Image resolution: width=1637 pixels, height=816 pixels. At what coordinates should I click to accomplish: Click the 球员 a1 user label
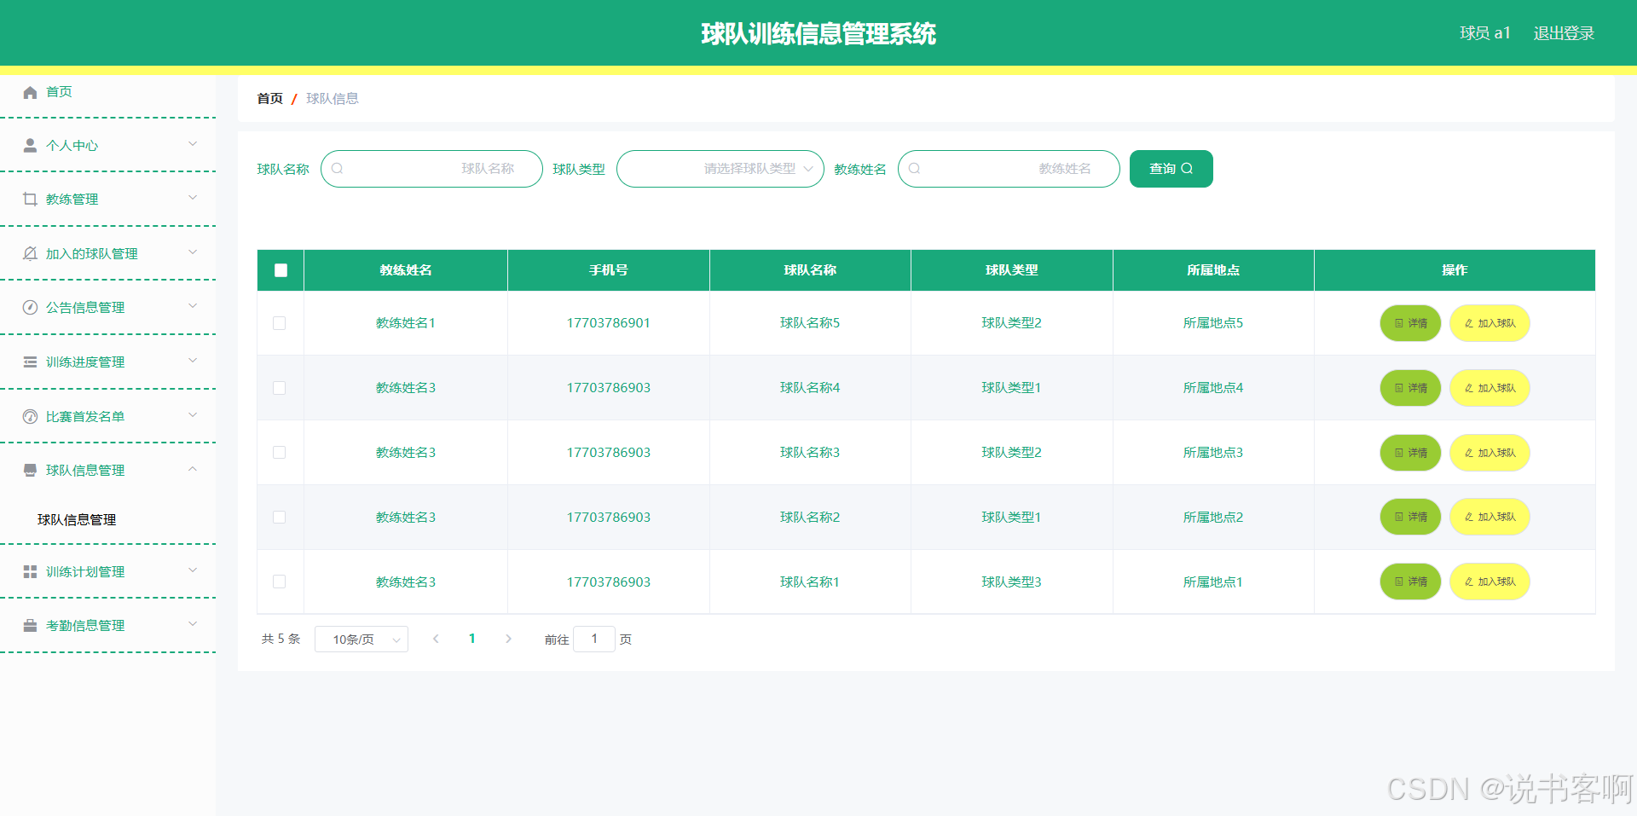point(1485,33)
